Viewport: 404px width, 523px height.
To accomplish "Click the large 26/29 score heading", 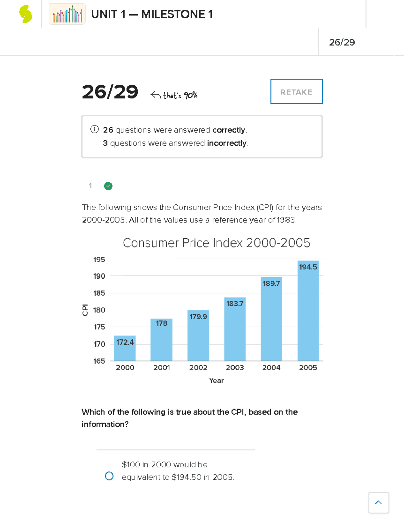I will click(x=110, y=92).
